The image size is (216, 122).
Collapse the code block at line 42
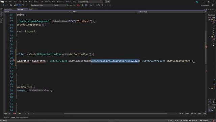coord(17,104)
